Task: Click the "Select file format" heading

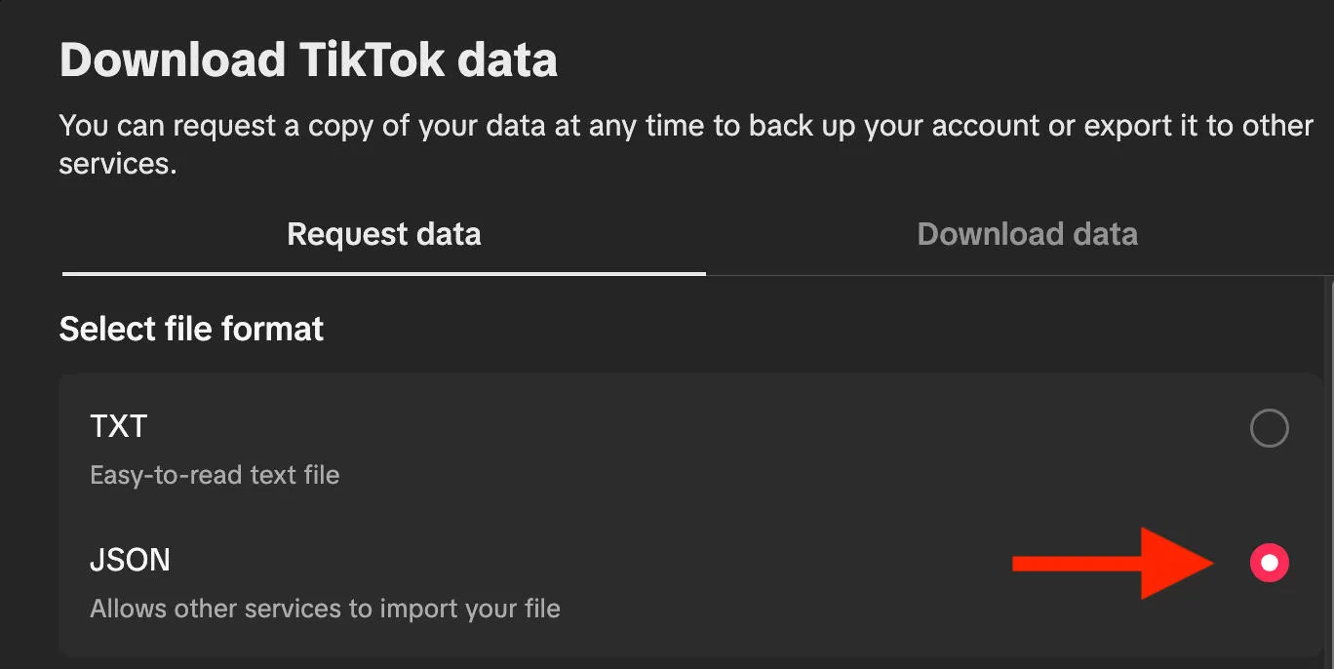Action: (191, 329)
